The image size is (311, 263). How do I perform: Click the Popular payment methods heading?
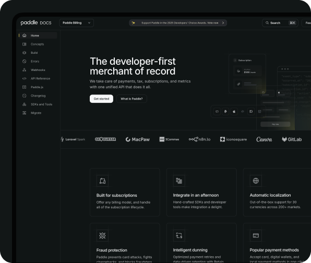pos(274,250)
